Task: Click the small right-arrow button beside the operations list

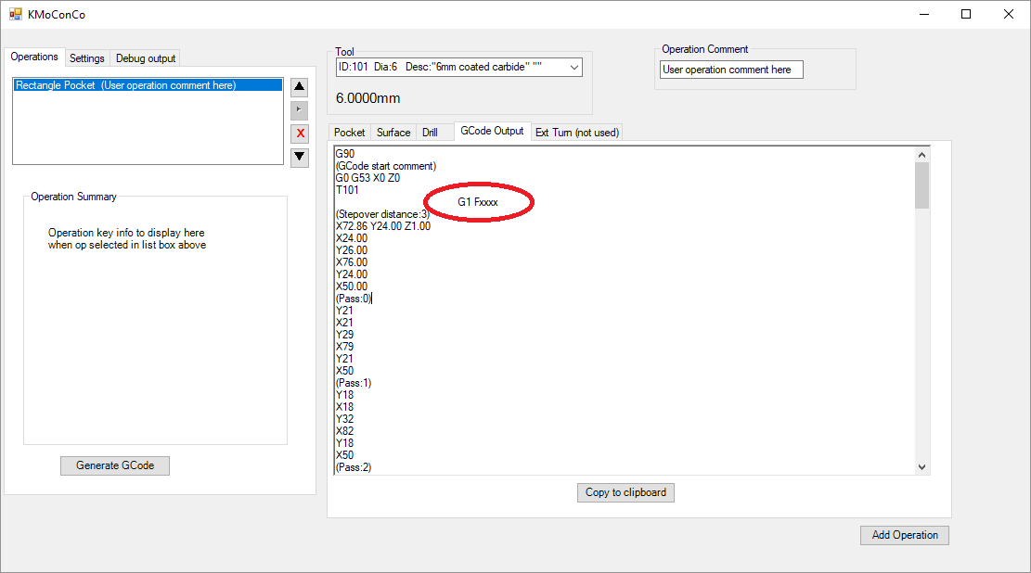Action: pos(299,110)
